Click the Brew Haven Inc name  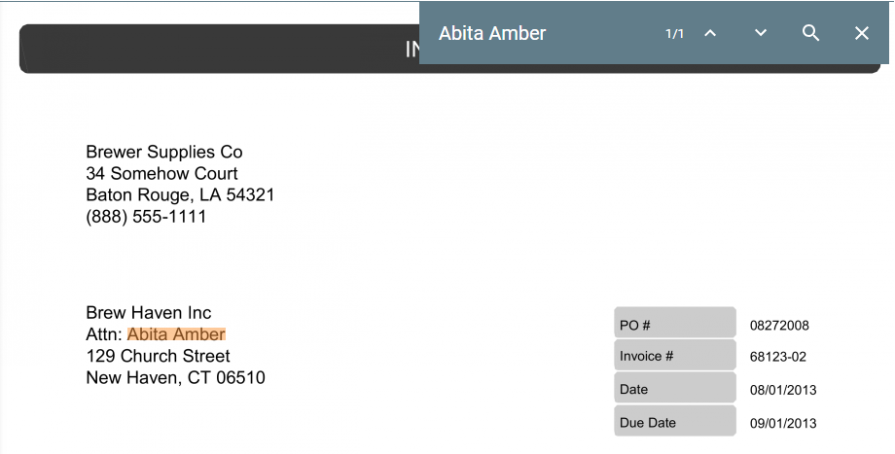(148, 313)
